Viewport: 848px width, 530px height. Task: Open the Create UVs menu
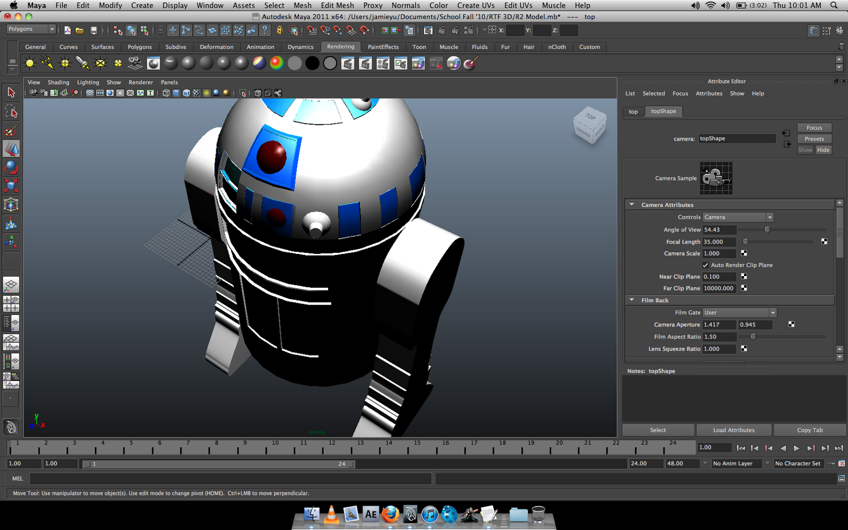[475, 5]
